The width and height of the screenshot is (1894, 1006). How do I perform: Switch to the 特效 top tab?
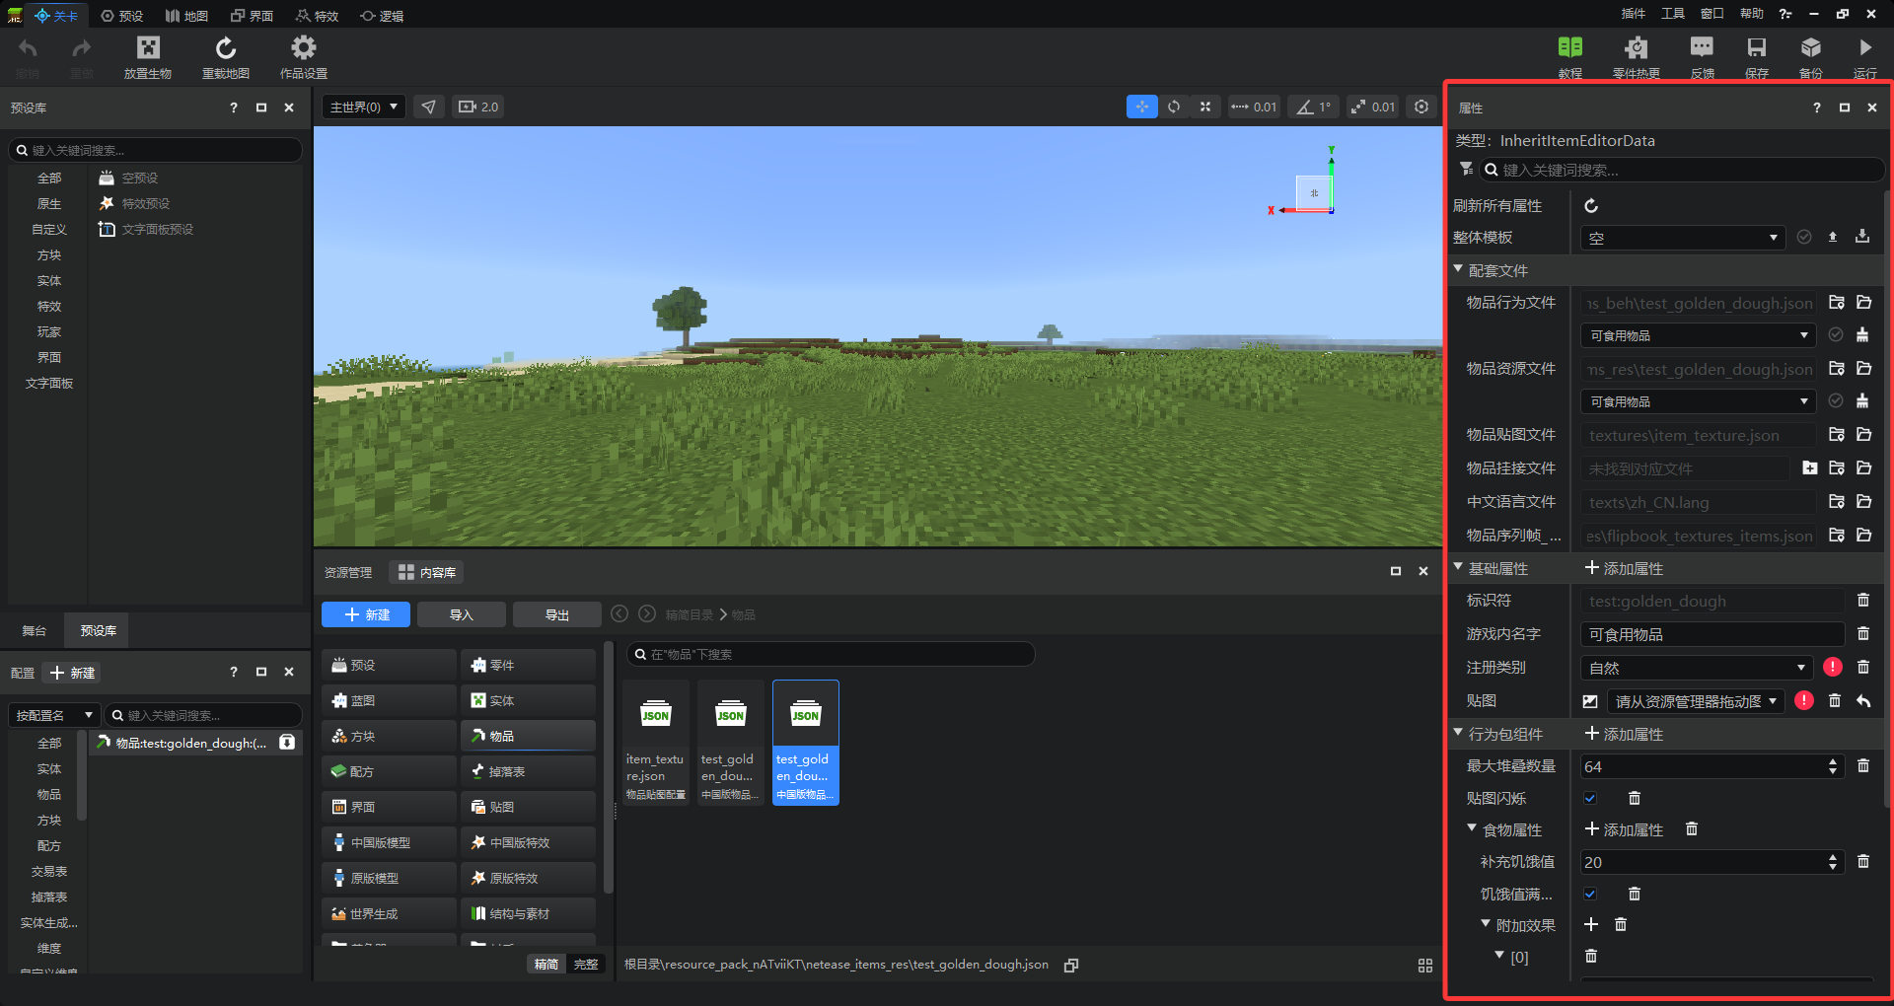pos(318,16)
